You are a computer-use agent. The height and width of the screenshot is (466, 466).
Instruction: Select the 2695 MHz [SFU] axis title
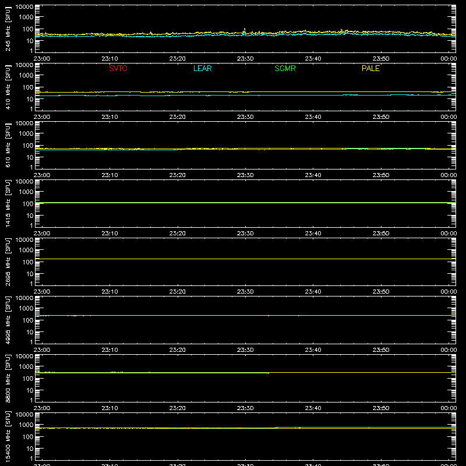8,262
